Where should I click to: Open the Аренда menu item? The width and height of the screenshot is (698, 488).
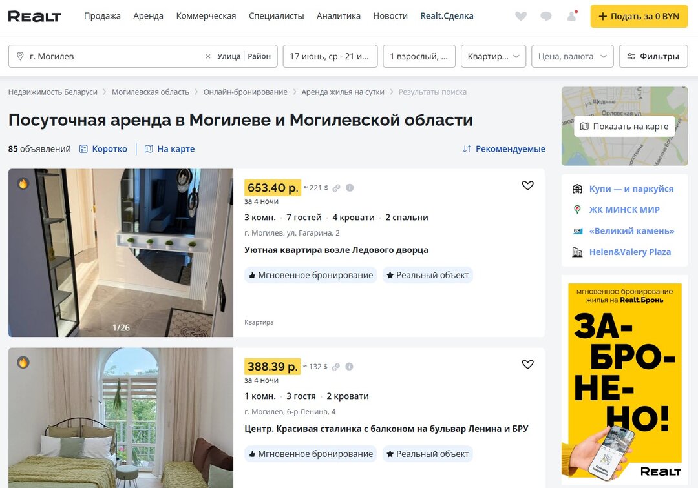pos(148,16)
